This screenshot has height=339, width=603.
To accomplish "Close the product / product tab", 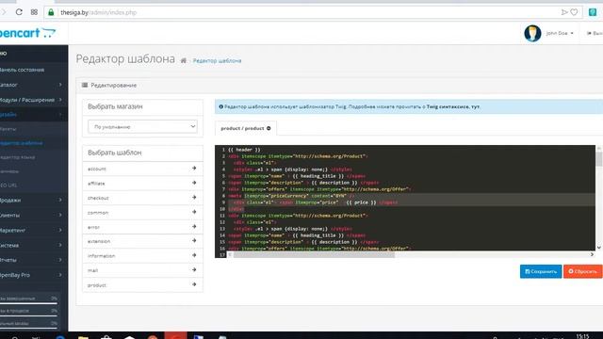I will point(269,128).
